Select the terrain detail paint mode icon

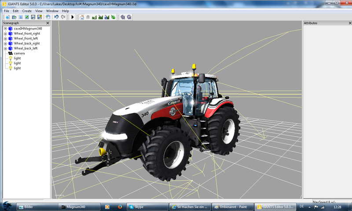pos(101,17)
